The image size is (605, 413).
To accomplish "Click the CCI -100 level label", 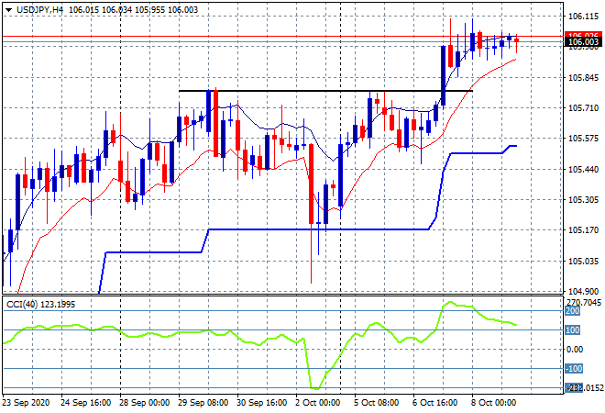I will [x=574, y=369].
